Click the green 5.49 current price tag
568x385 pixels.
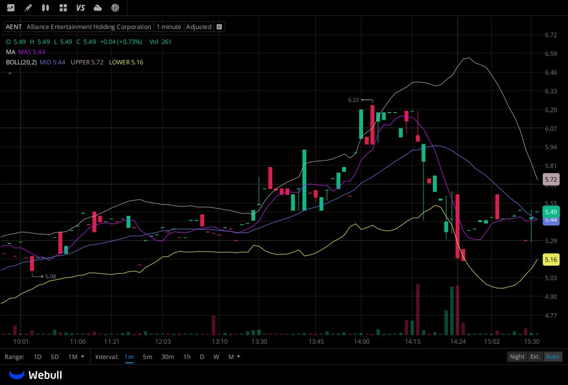pyautogui.click(x=550, y=212)
